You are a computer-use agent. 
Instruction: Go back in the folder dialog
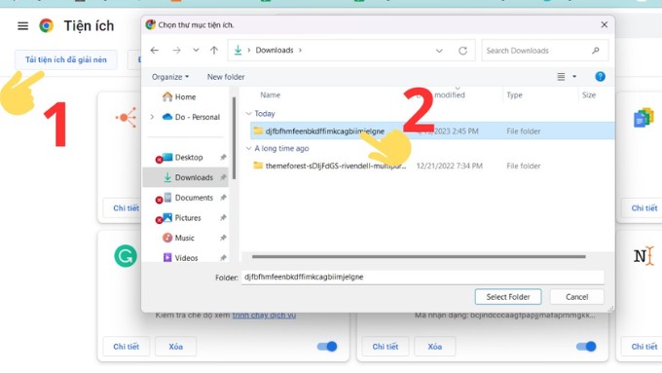pyautogui.click(x=155, y=51)
